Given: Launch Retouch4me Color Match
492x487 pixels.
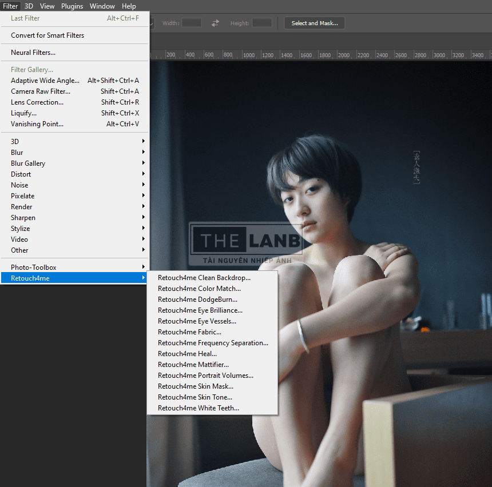Looking at the screenshot, I should (x=212, y=289).
